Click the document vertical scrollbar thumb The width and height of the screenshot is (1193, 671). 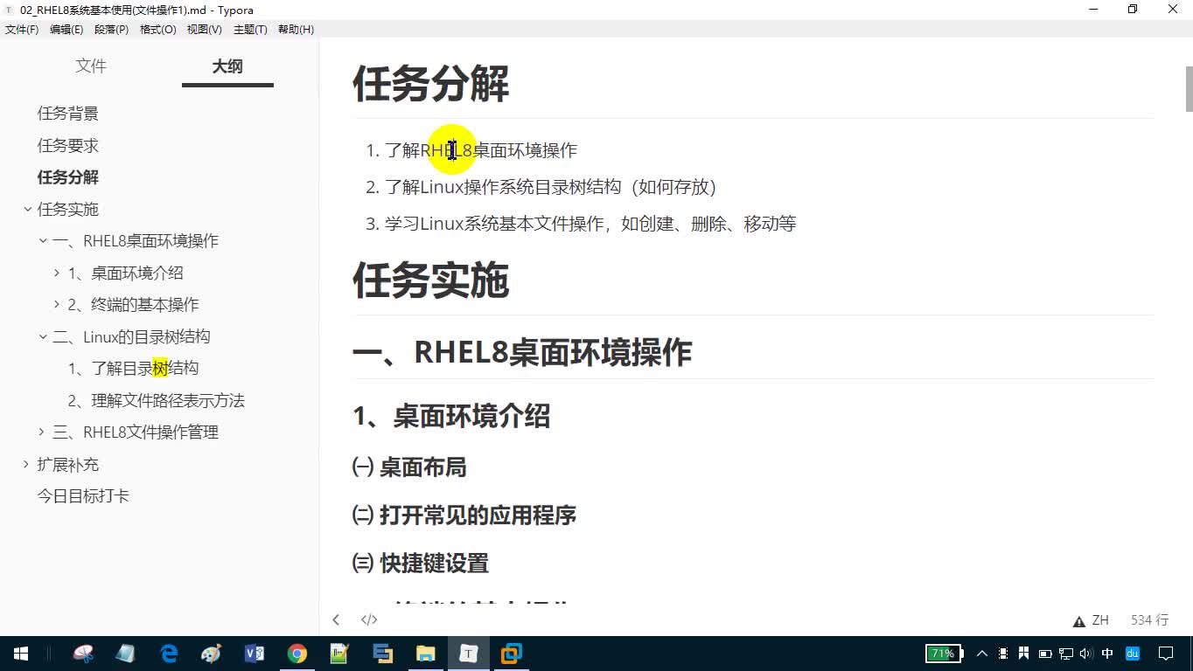(x=1189, y=89)
